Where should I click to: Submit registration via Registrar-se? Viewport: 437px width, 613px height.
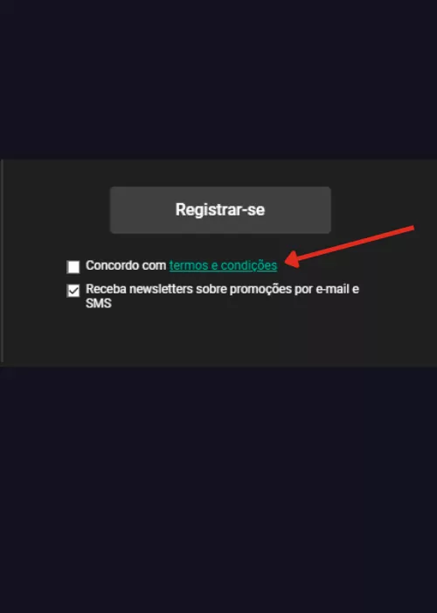220,210
